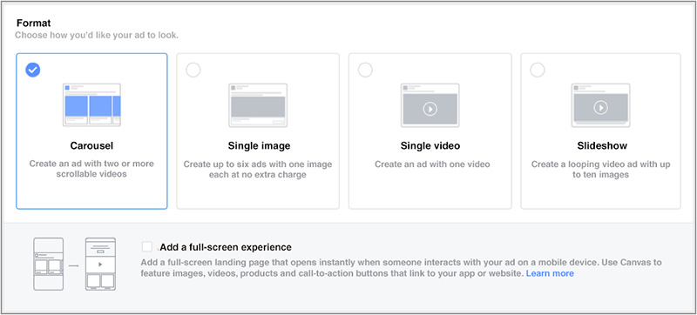Click the Carousel title text
This screenshot has width=697, height=315.
pyautogui.click(x=91, y=145)
